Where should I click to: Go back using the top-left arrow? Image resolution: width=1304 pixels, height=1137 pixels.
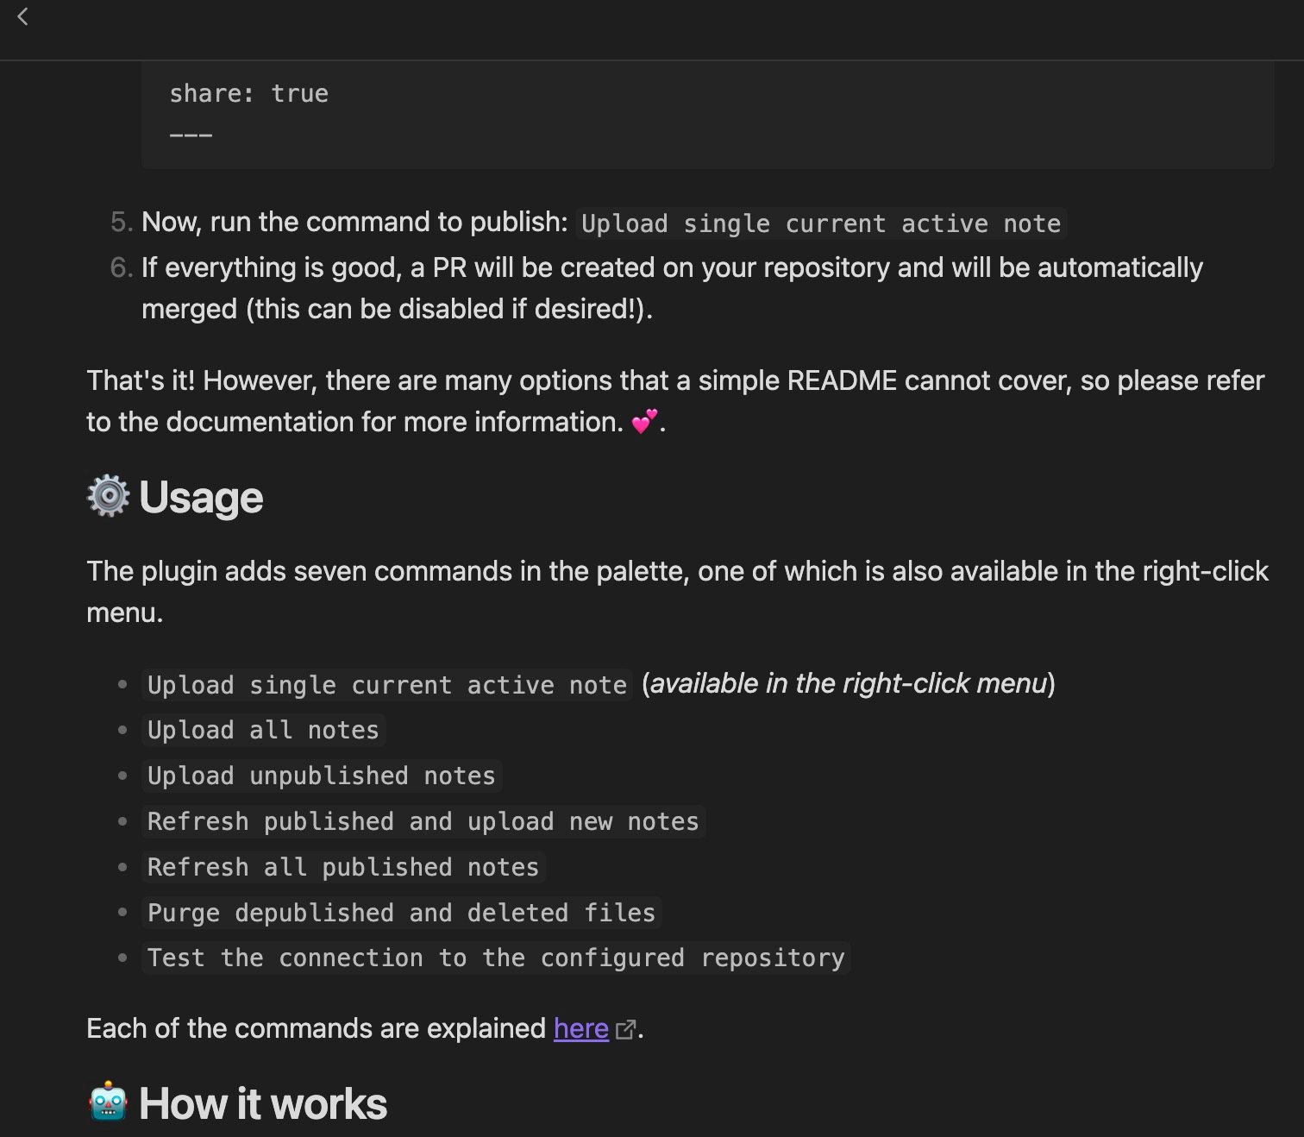coord(23,16)
